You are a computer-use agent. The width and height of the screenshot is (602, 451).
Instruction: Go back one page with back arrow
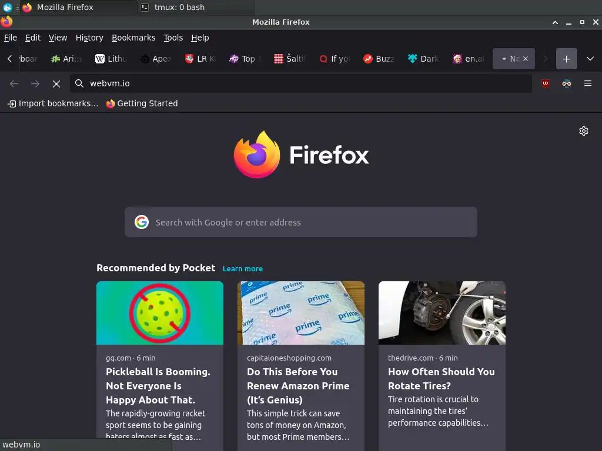[x=14, y=83]
